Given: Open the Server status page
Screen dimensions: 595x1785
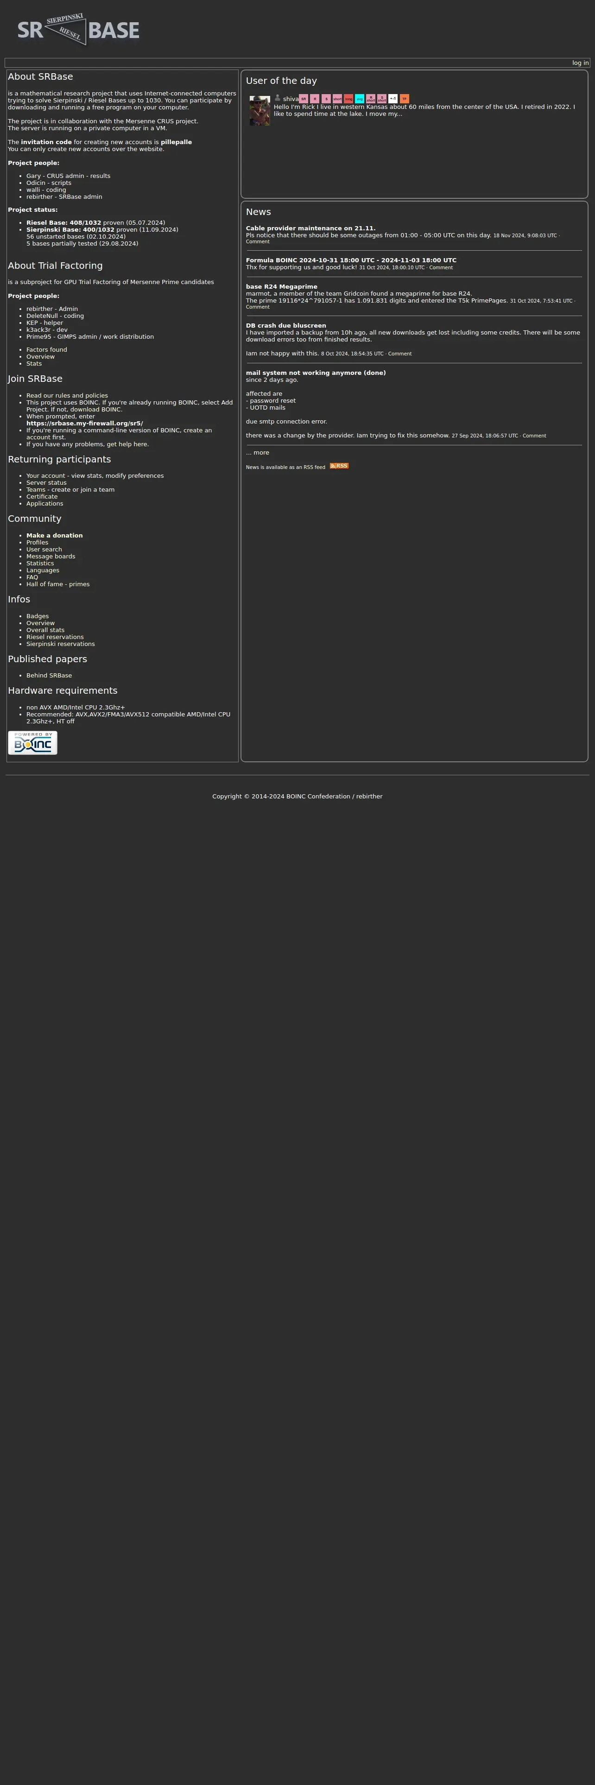Looking at the screenshot, I should click(x=46, y=483).
